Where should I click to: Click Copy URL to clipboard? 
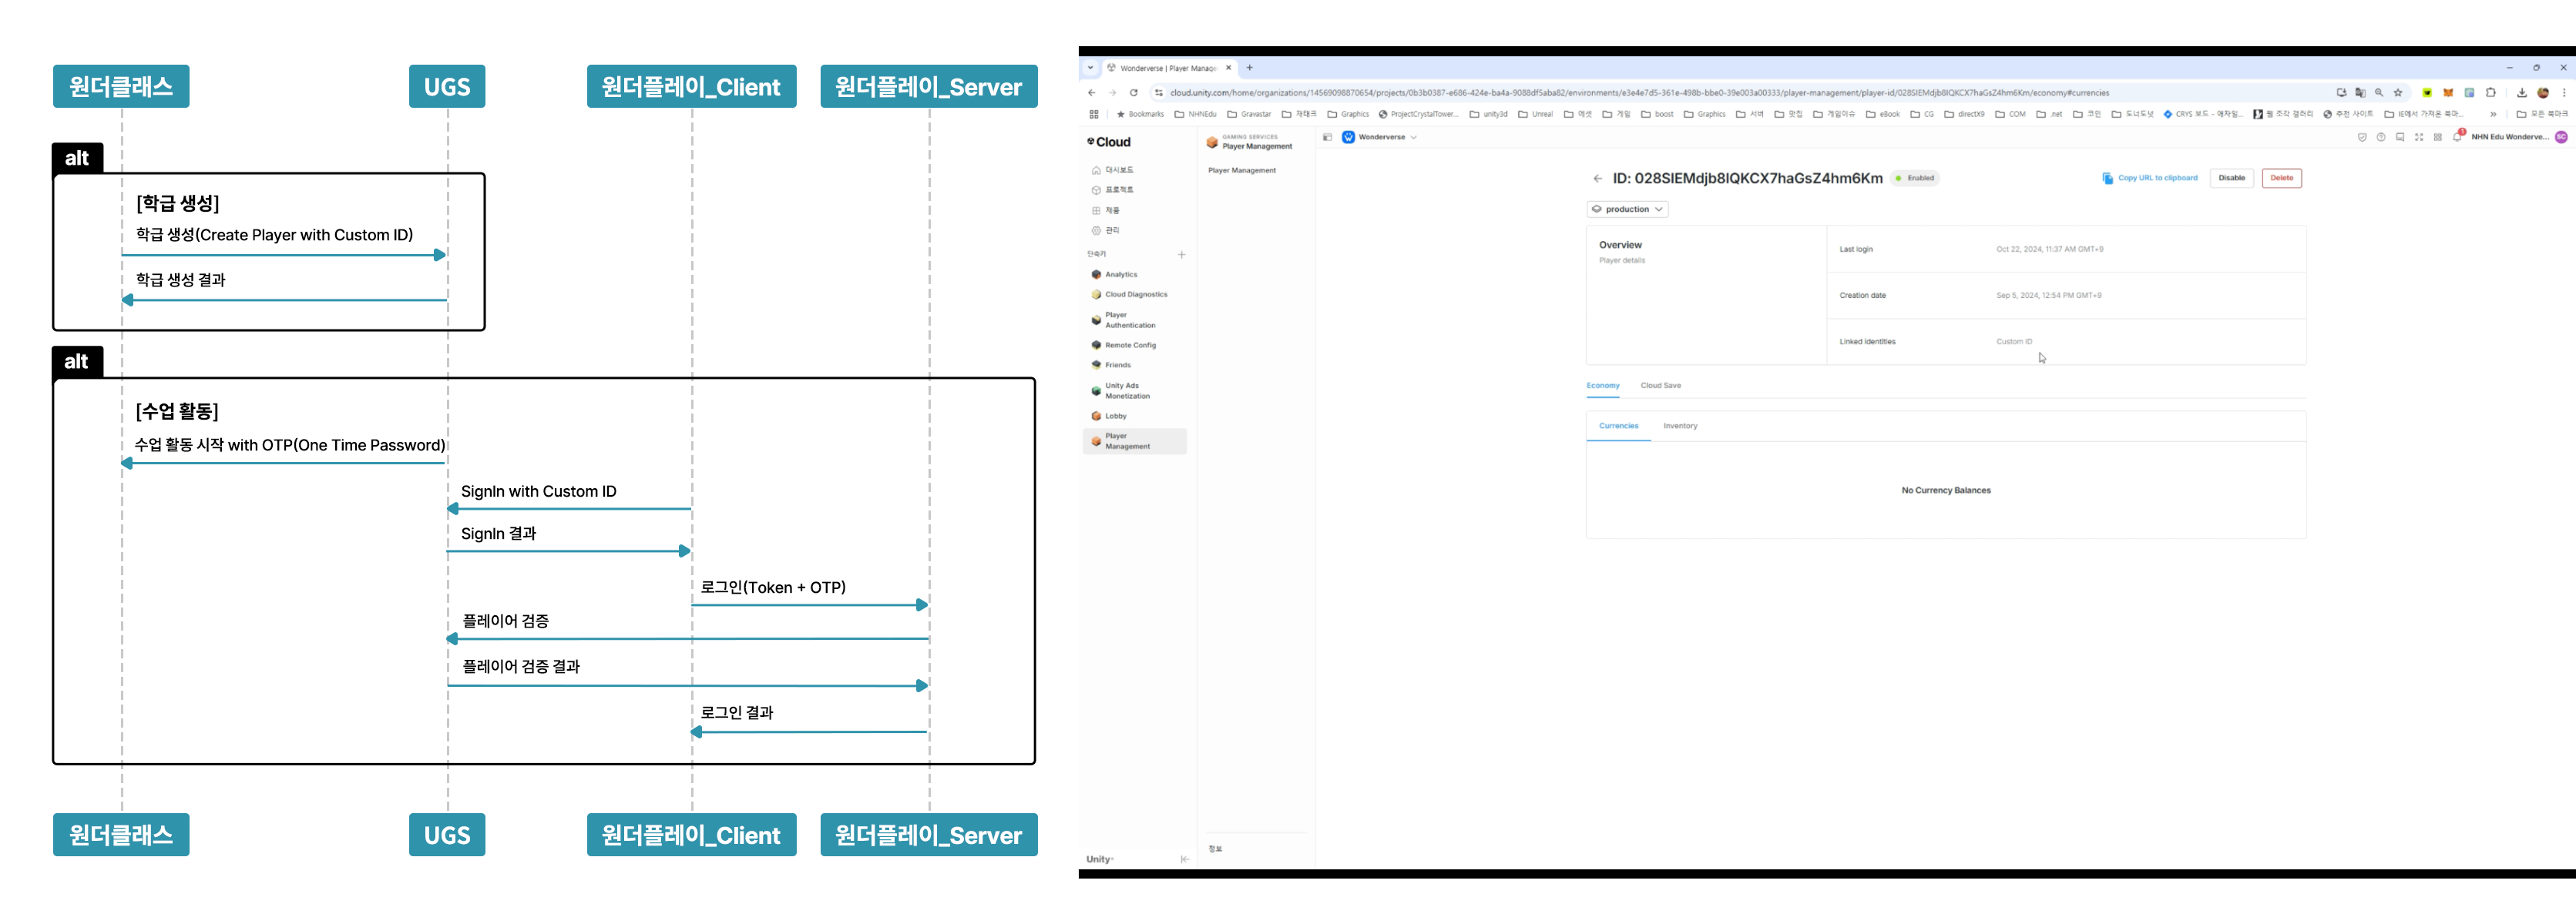click(x=2149, y=178)
